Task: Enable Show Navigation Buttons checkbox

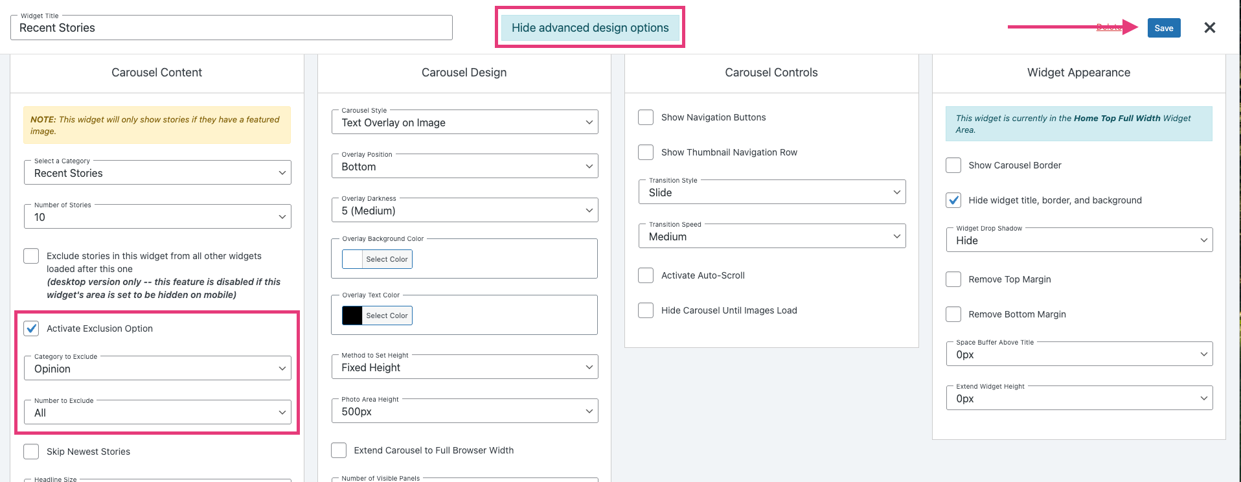Action: click(x=646, y=117)
